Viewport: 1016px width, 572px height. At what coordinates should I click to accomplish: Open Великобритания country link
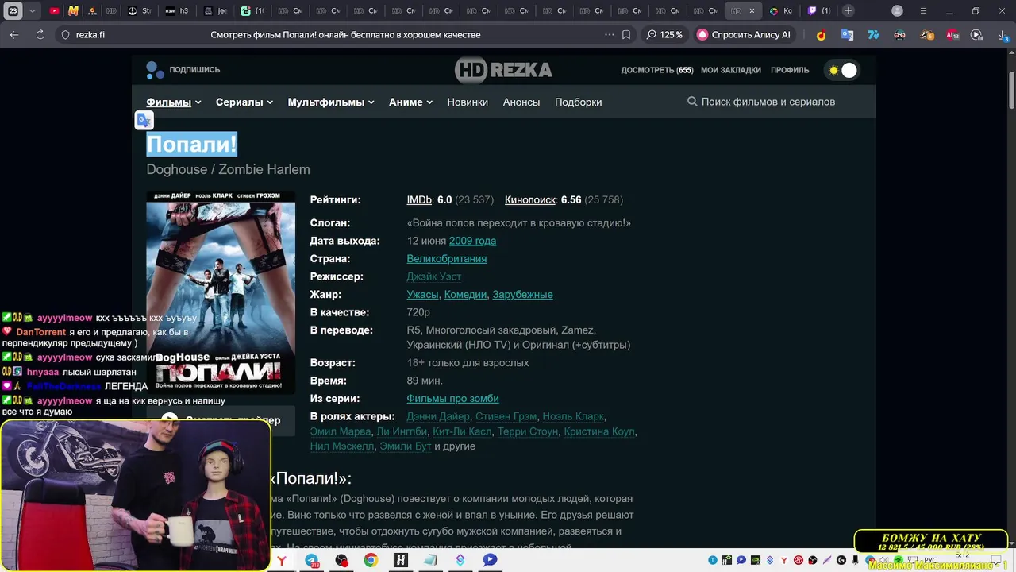(x=447, y=259)
